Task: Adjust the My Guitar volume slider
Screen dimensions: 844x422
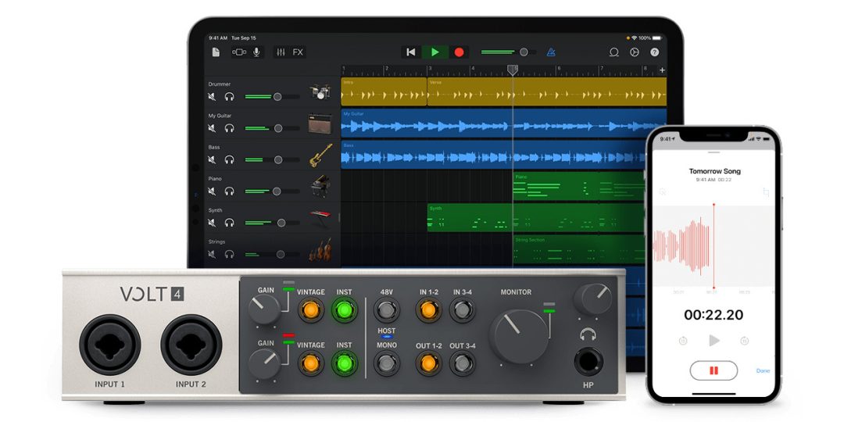Action: [272, 128]
